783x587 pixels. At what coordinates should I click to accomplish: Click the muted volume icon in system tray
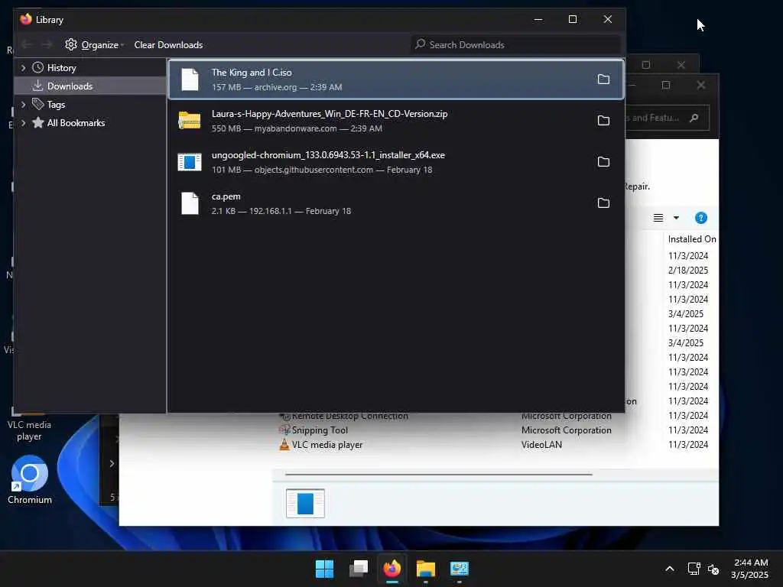pos(713,569)
